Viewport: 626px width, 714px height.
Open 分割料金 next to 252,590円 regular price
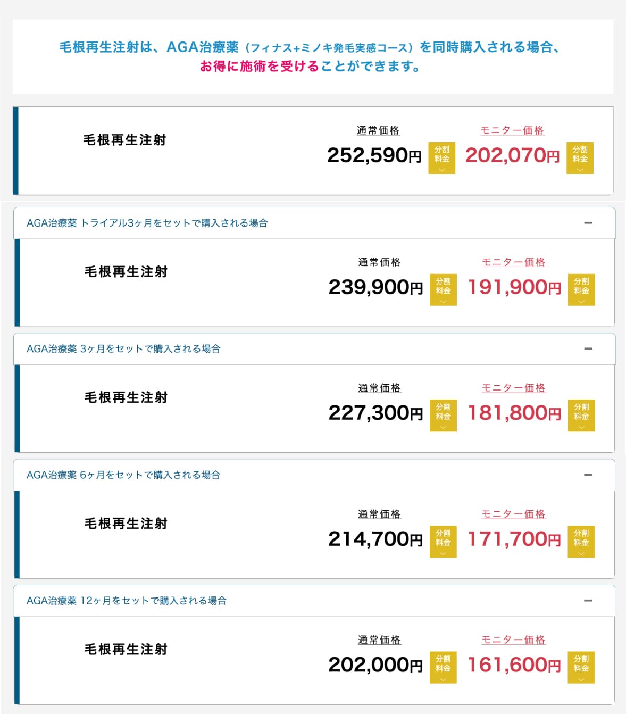(x=441, y=158)
